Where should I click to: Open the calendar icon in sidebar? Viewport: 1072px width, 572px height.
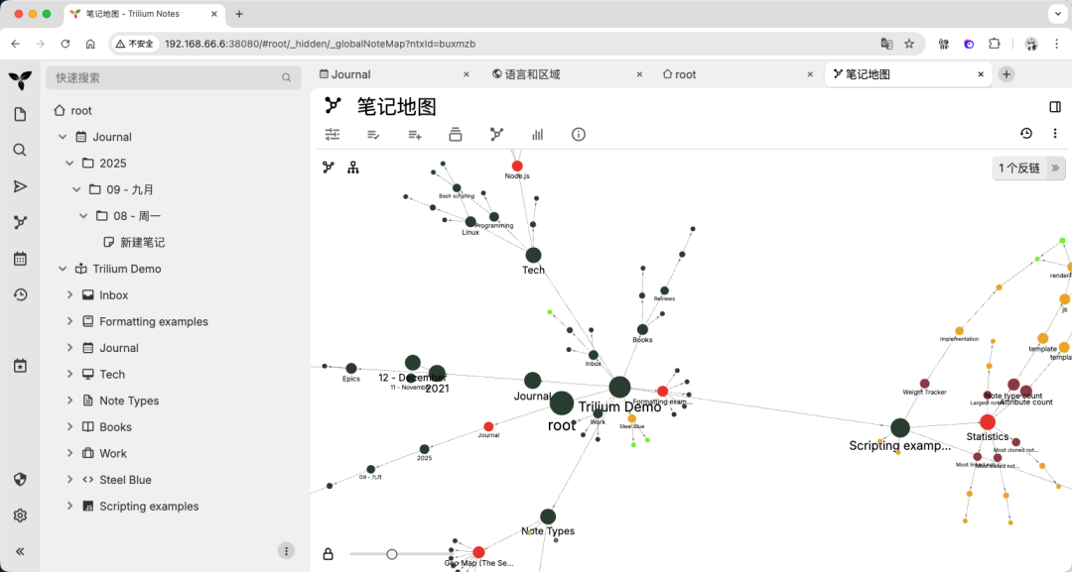pos(20,259)
